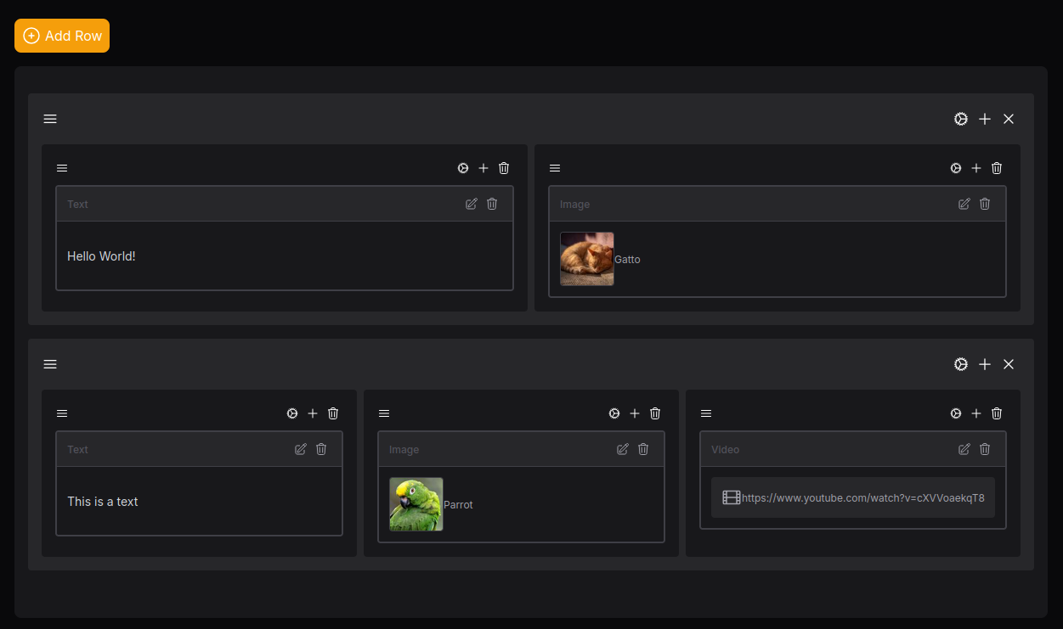Click the Parrot thumbnail image
Viewport: 1063px width, 629px height.
coord(416,504)
